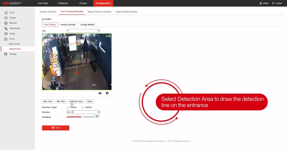287x150 pixels.
Task: Click the Logout icon at top right
Action: 273,3
